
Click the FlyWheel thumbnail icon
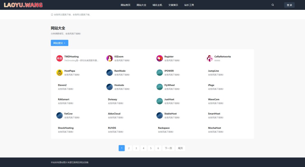(x=160, y=87)
